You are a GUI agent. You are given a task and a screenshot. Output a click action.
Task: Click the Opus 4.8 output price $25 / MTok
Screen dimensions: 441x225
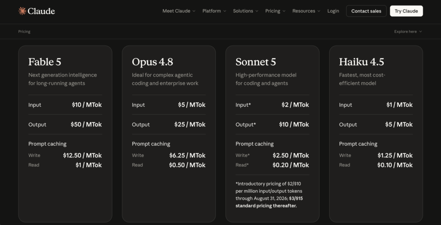190,124
